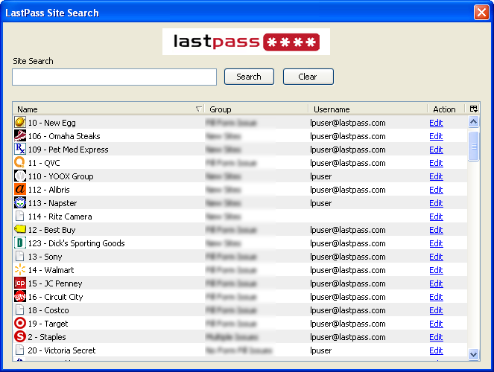Edit the Napster entry

(x=436, y=203)
